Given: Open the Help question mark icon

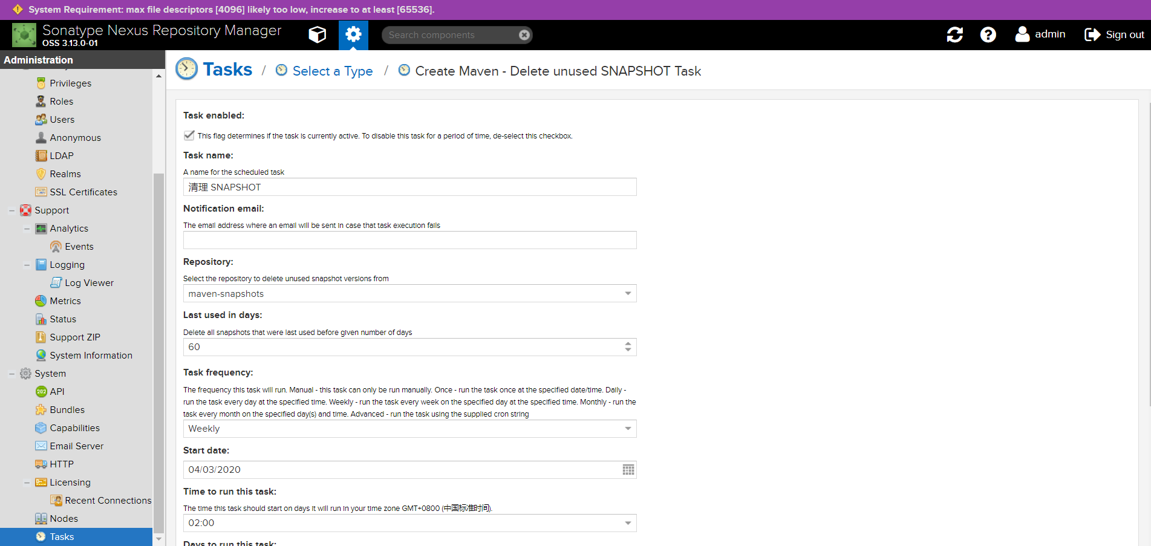Looking at the screenshot, I should 988,35.
